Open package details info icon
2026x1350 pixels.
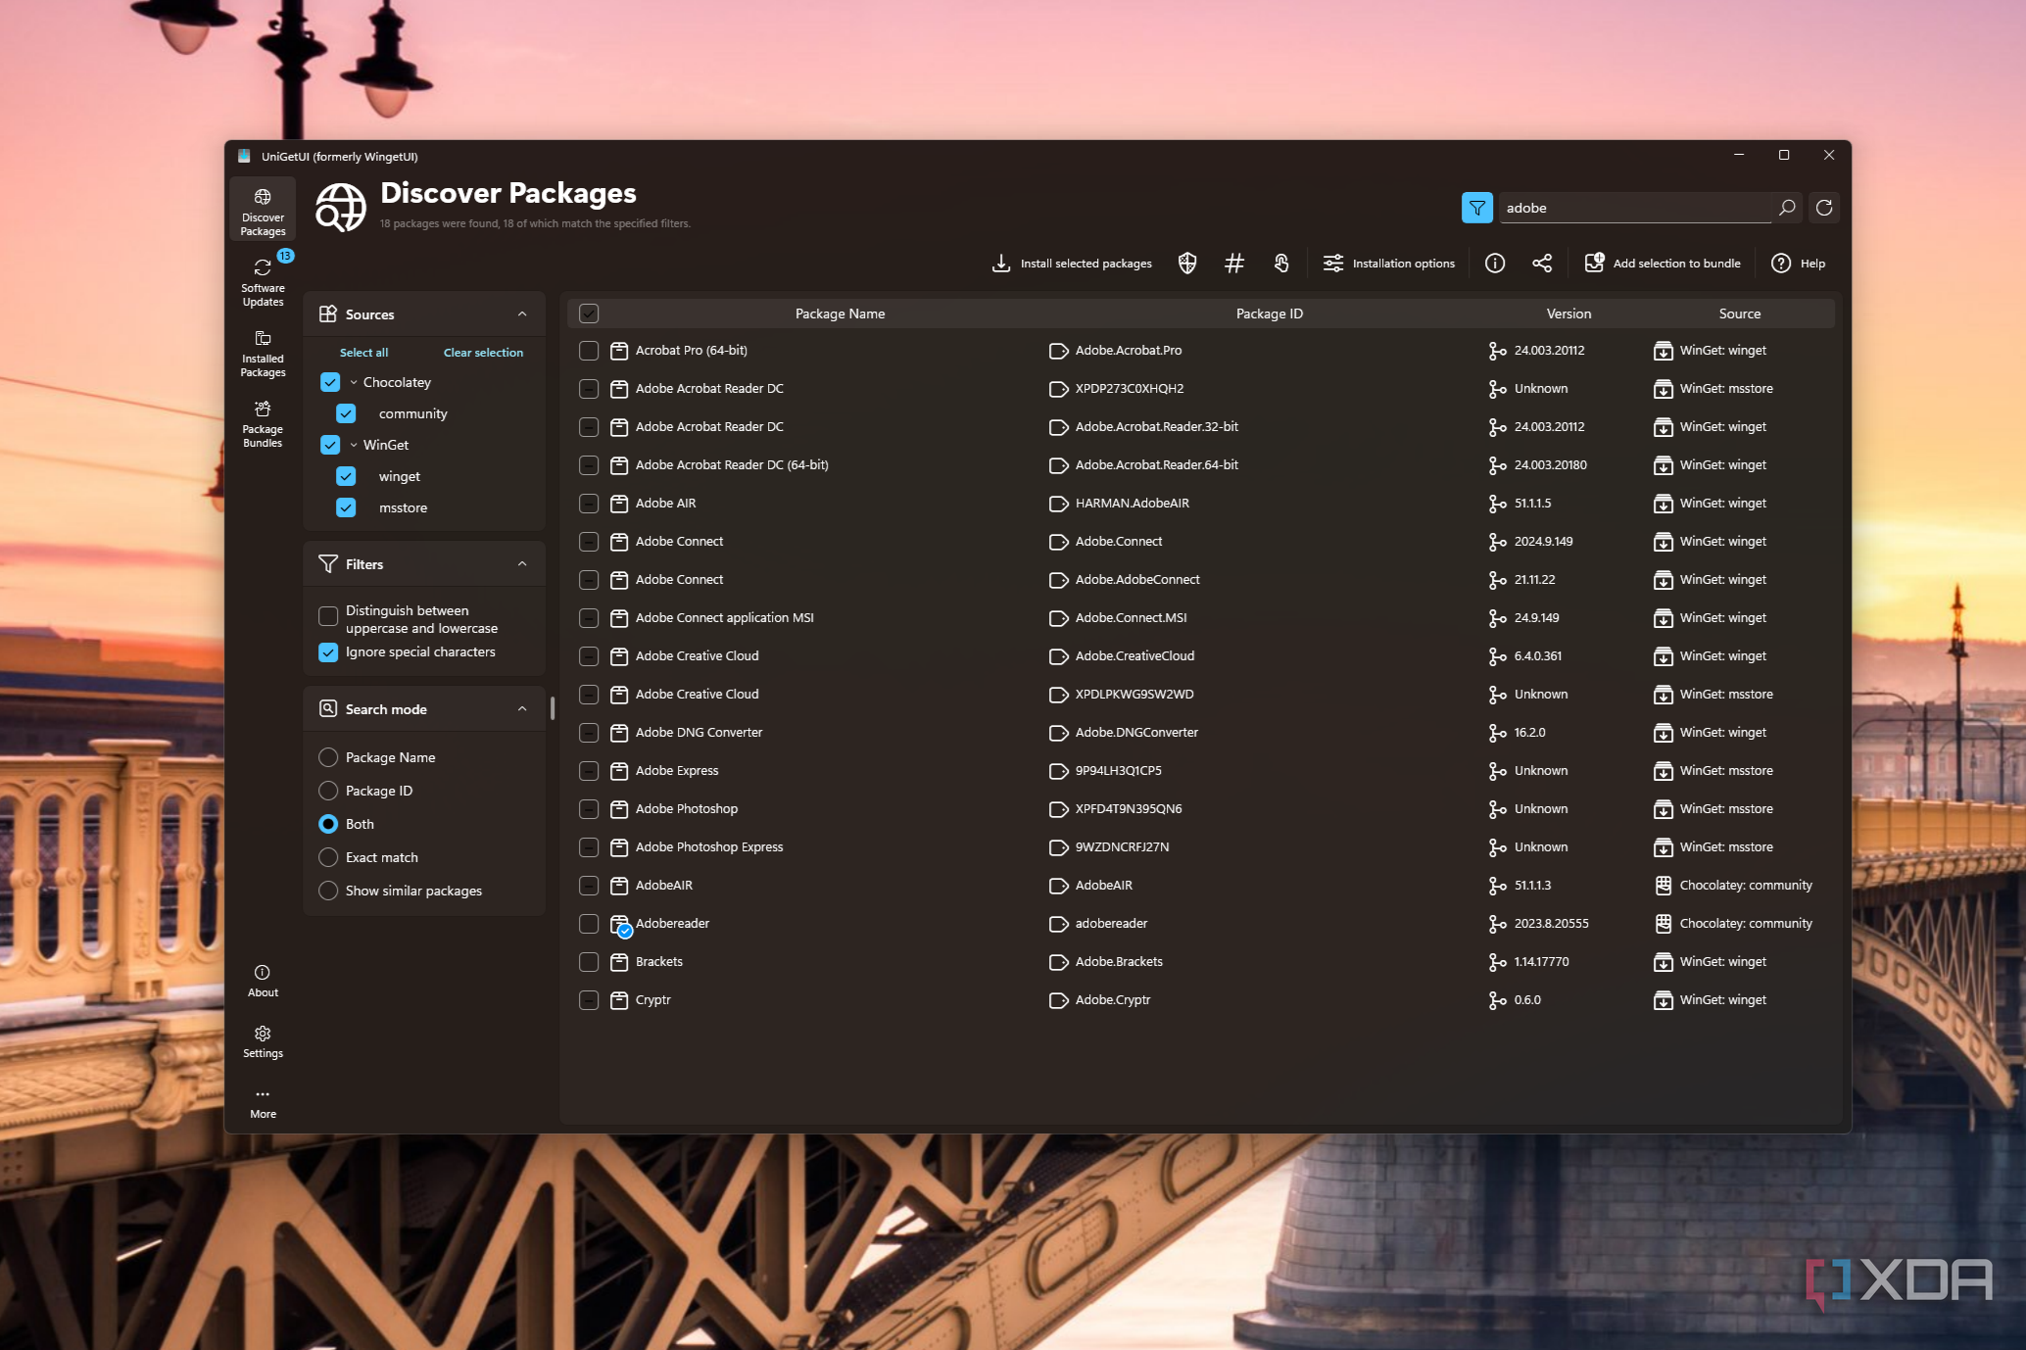1495,263
